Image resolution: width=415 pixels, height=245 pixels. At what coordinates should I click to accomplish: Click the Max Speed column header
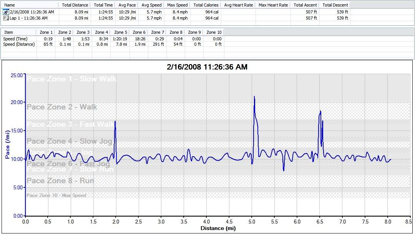177,5
